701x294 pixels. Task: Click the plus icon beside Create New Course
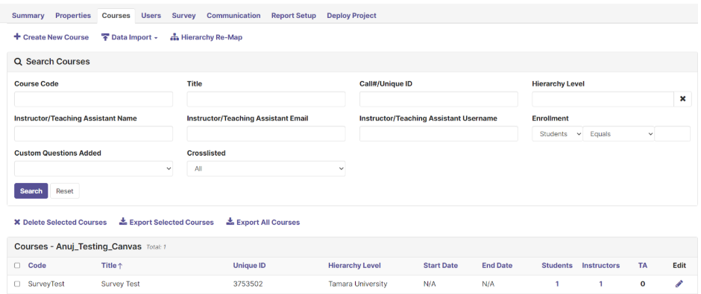pos(17,37)
